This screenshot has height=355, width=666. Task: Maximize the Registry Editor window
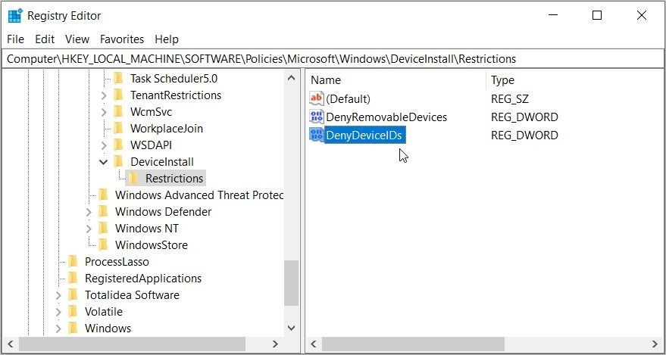coord(597,15)
